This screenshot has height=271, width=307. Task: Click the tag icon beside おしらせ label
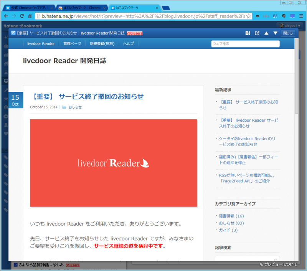click(64, 107)
